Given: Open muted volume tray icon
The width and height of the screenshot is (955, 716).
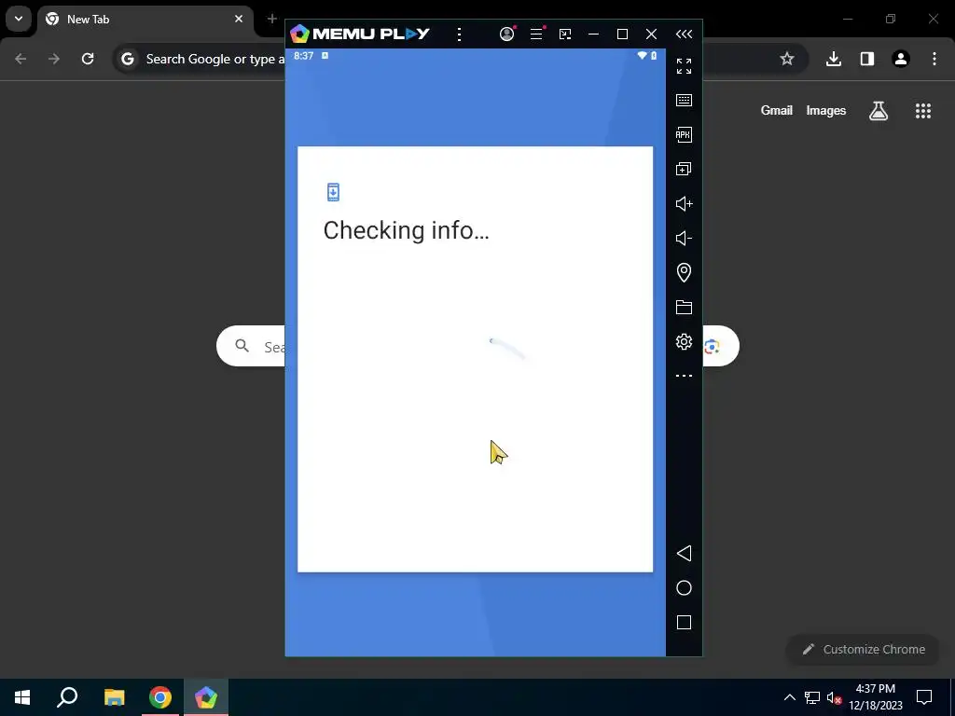Looking at the screenshot, I should (x=834, y=697).
